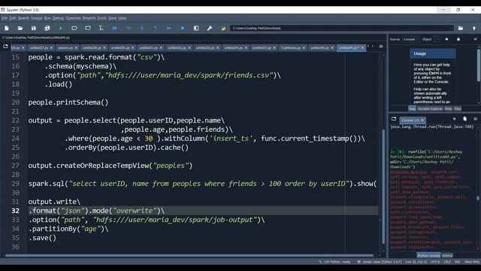
Task: Open the Tools menu
Action: (102, 18)
